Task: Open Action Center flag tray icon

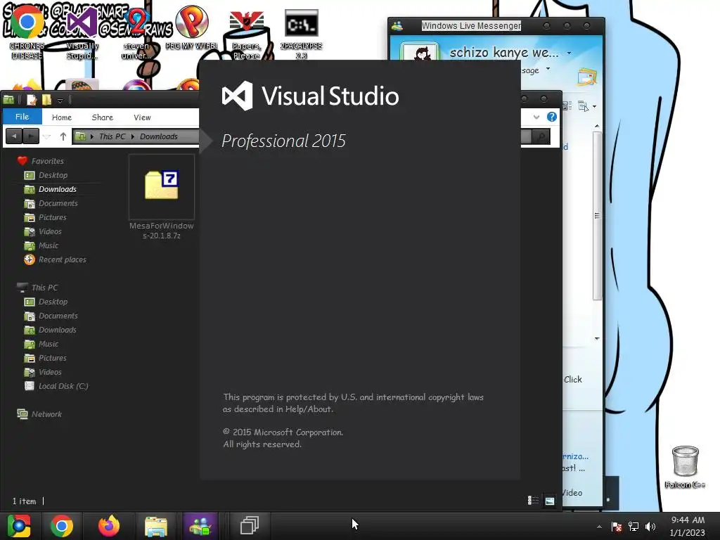Action: tap(617, 527)
